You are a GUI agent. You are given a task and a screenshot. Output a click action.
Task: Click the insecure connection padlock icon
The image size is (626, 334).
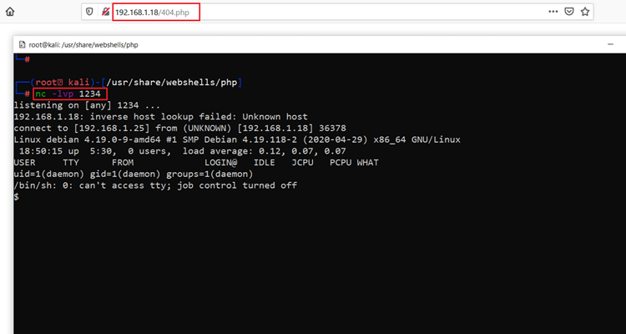[x=105, y=13]
